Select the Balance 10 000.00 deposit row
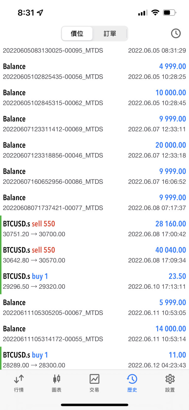This screenshot has height=410, width=189. point(94,98)
